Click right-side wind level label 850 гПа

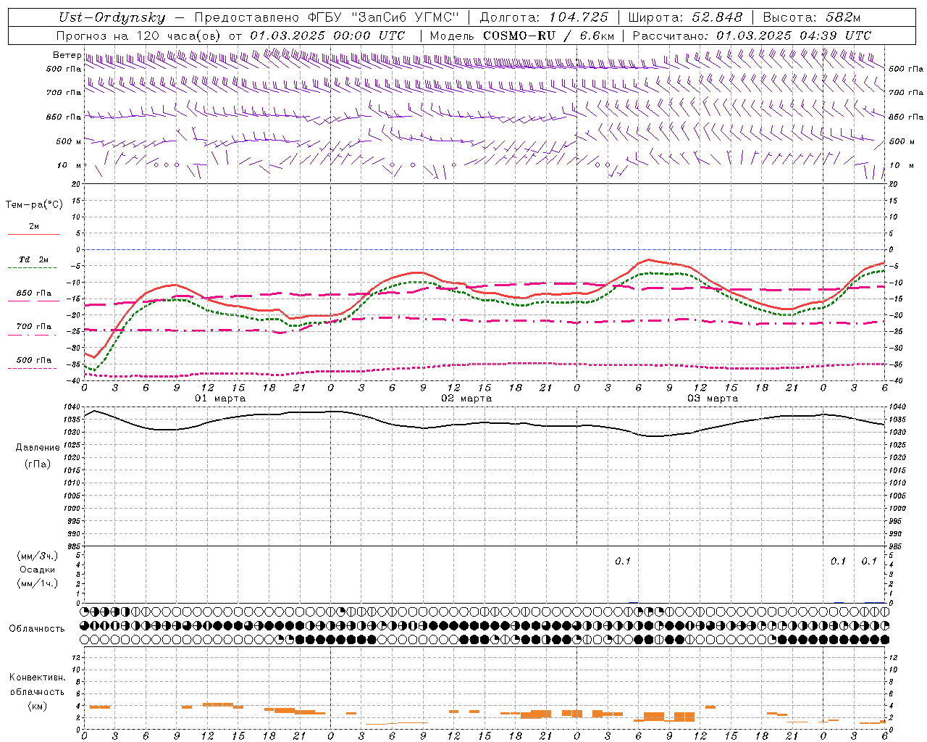tap(906, 117)
